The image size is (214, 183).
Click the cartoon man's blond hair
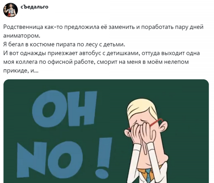(142, 109)
